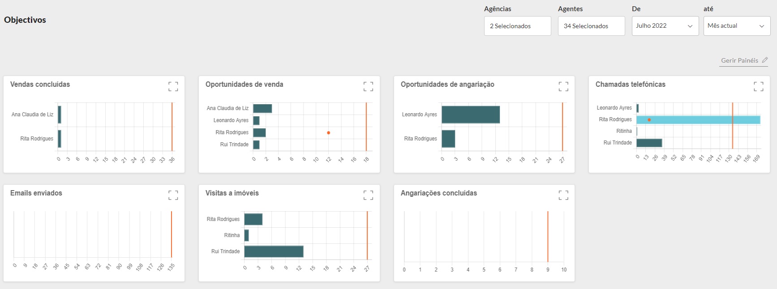
Task: Click Rui Trindade's bar in Visitas a imóveis
Action: (274, 251)
